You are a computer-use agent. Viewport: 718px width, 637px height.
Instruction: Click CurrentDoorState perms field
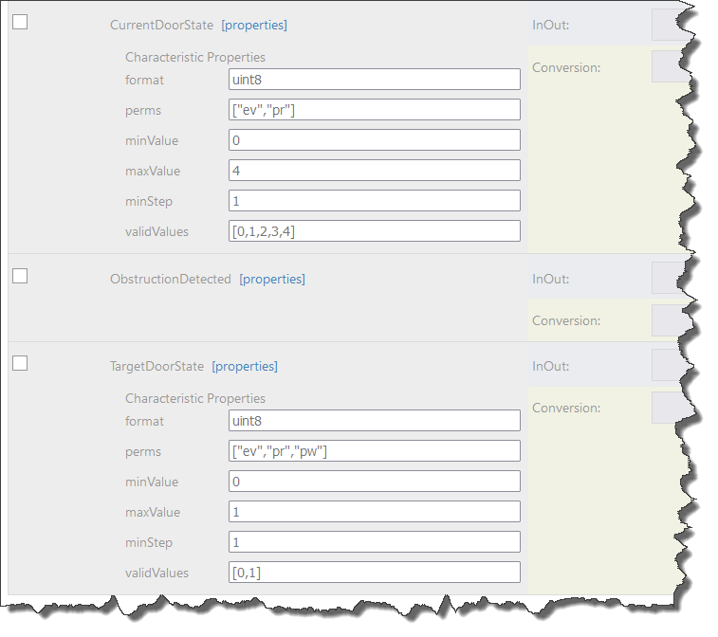click(x=375, y=110)
